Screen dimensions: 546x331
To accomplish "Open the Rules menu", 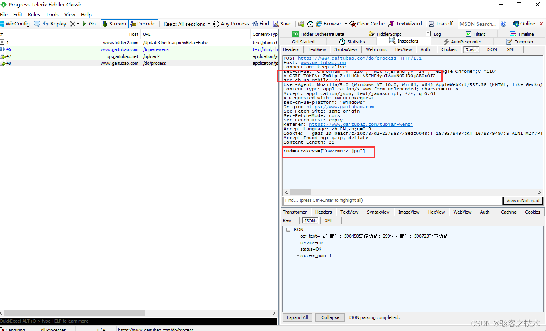I will point(34,14).
